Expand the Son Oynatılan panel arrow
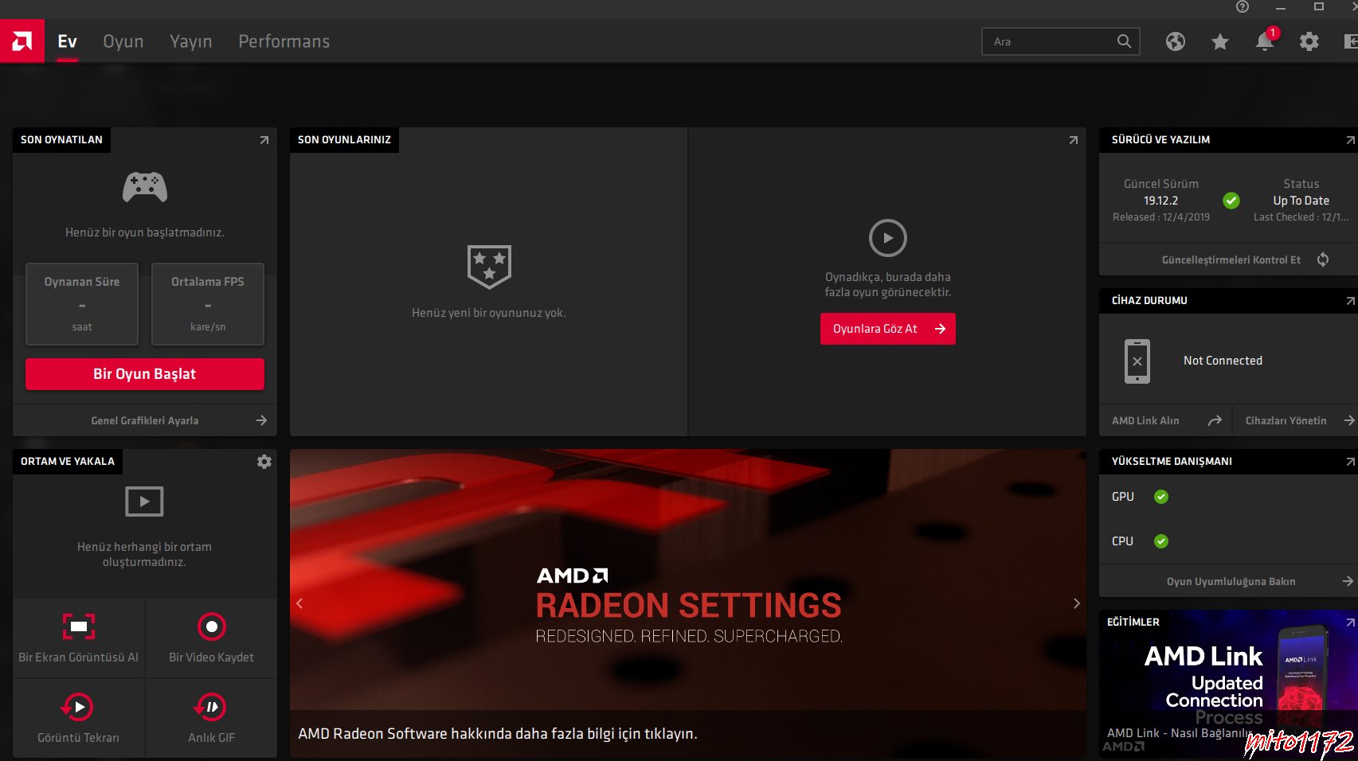The height and width of the screenshot is (761, 1358). [x=264, y=140]
